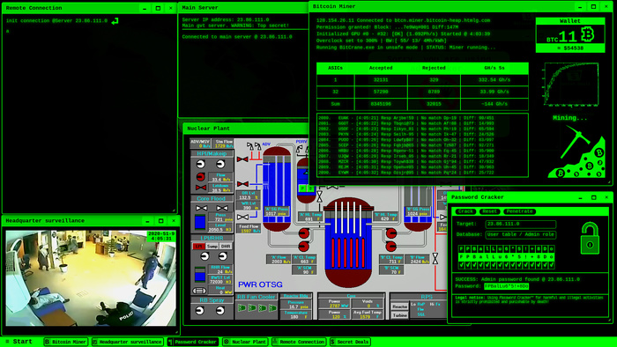Toggle the checkmark under character '6'

[x=506, y=265]
